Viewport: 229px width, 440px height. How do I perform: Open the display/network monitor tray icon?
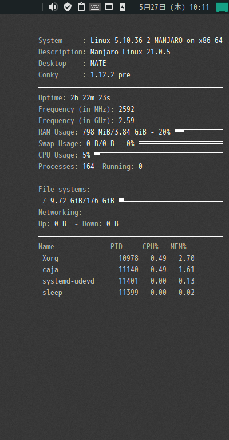[109, 7]
